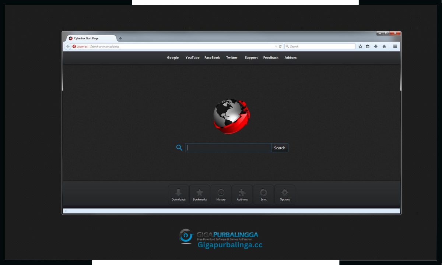Select the Cyberfox Start Page tab
This screenshot has height=265, width=442.
click(x=91, y=38)
